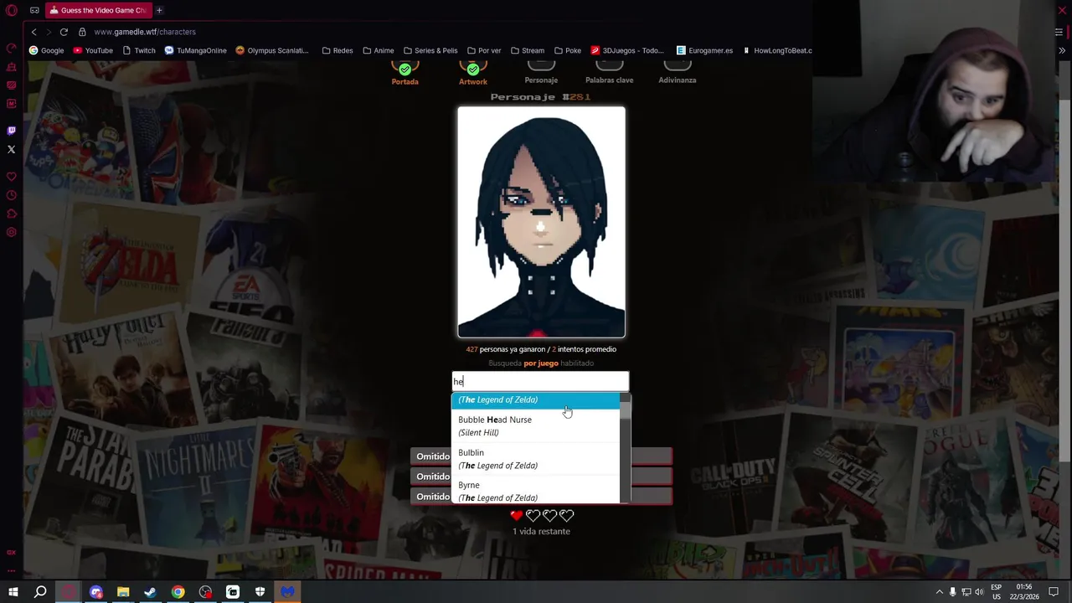Show hidden system tray icons
Viewport: 1072px width, 603px height.
click(x=939, y=592)
